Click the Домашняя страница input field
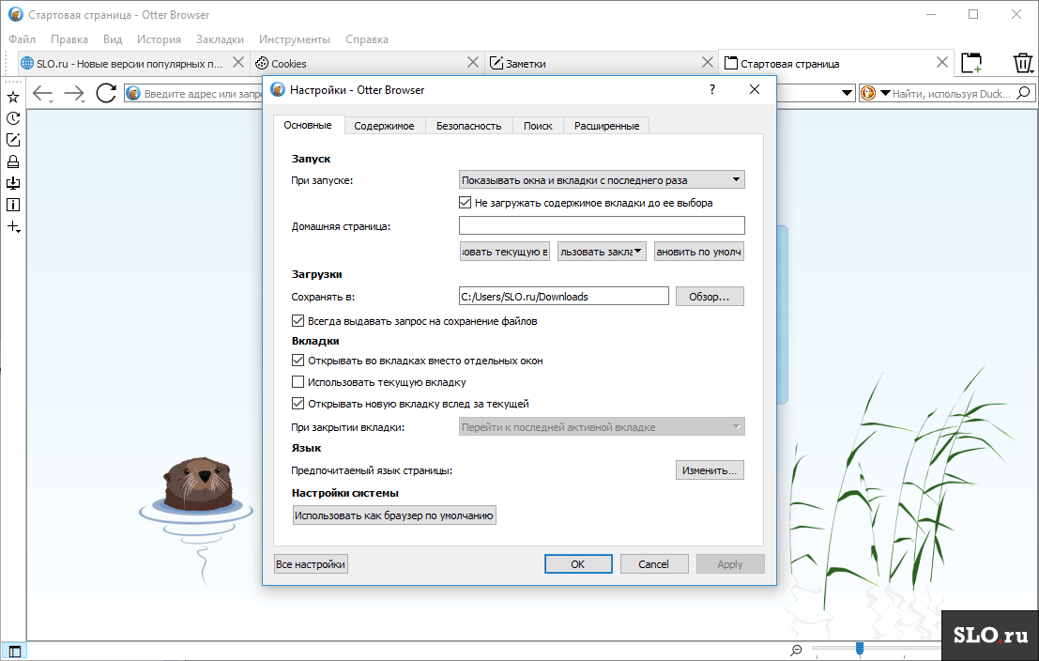 click(602, 225)
